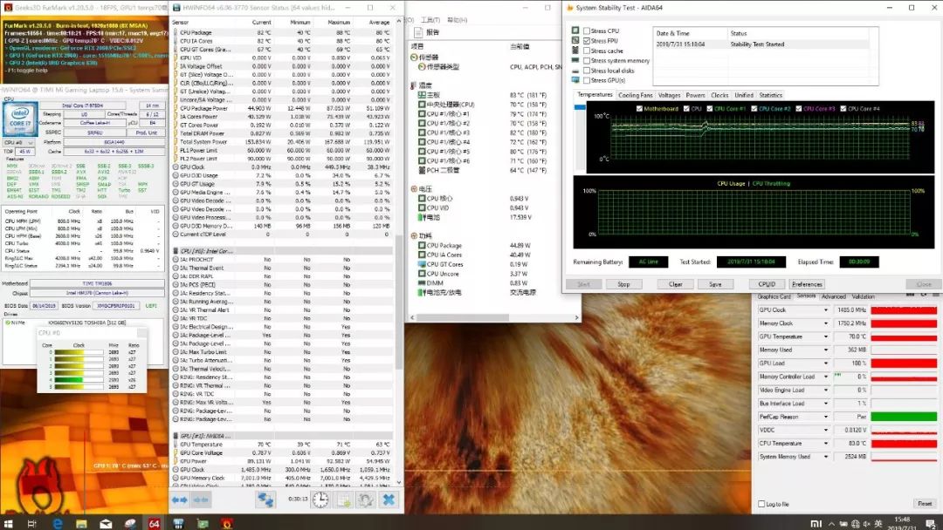Click the volume tray icon
The image size is (943, 530).
pyautogui.click(x=867, y=524)
